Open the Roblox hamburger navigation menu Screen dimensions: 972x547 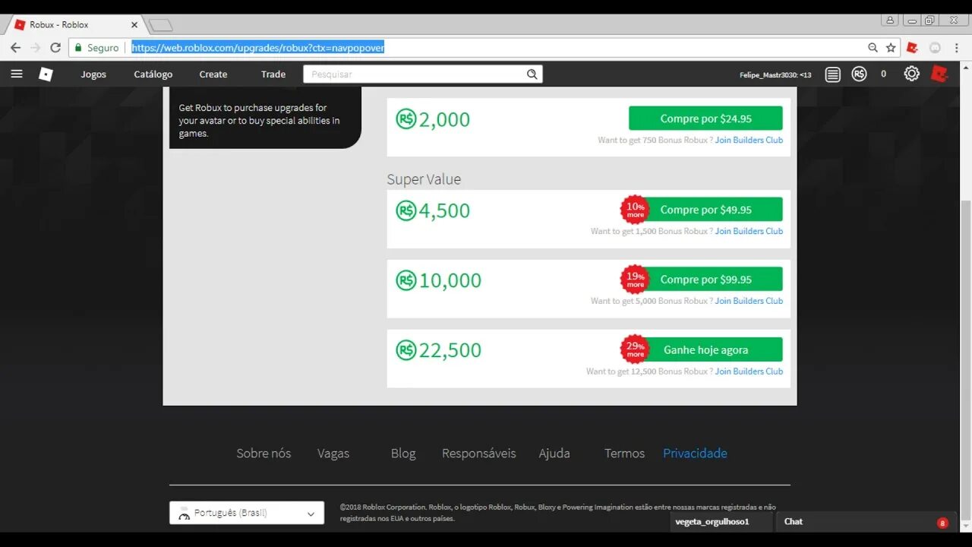[17, 74]
